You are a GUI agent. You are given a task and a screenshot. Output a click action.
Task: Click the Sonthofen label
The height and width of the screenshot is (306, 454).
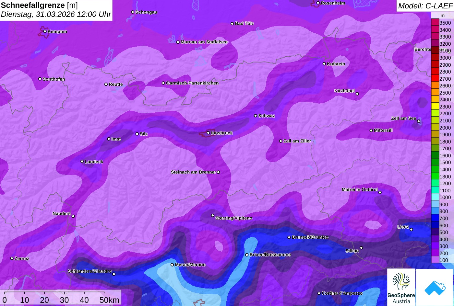coord(54,79)
